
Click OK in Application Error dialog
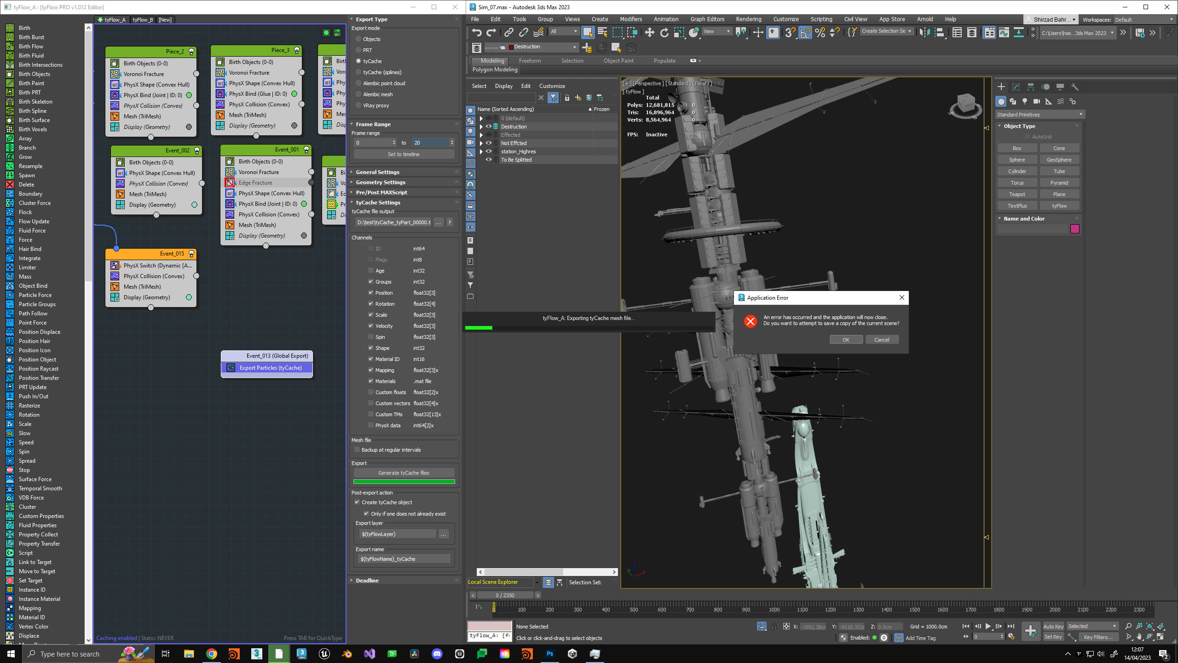click(x=846, y=340)
